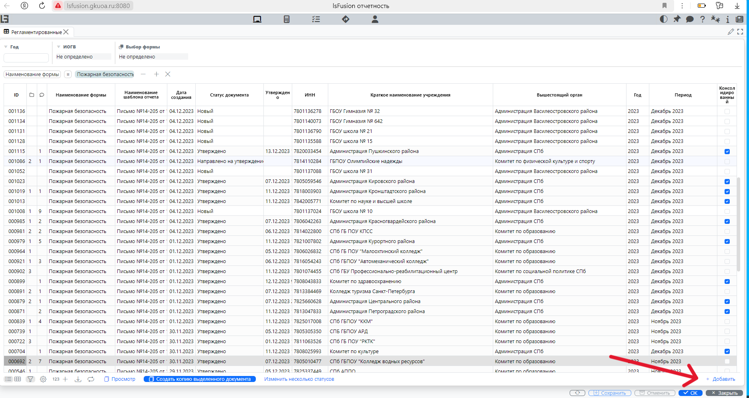Click the Год filter input field
Image resolution: width=749 pixels, height=398 pixels.
tap(26, 58)
